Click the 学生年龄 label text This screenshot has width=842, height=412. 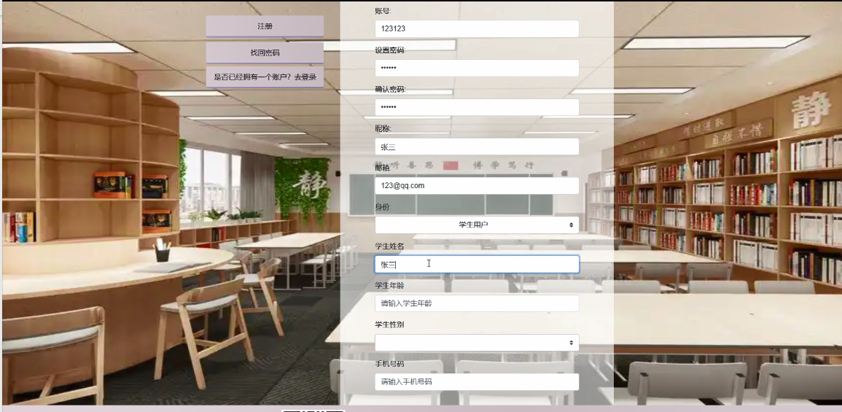tap(389, 285)
